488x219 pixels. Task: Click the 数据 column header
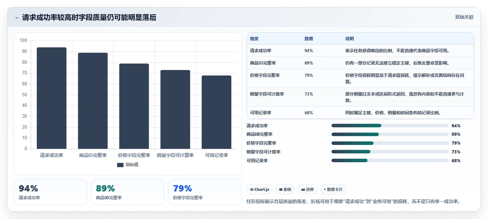pyautogui.click(x=308, y=39)
